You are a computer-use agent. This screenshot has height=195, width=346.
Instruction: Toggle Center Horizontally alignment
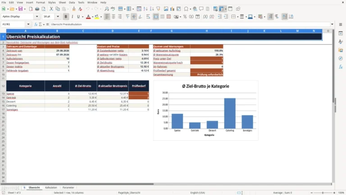(x=114, y=17)
